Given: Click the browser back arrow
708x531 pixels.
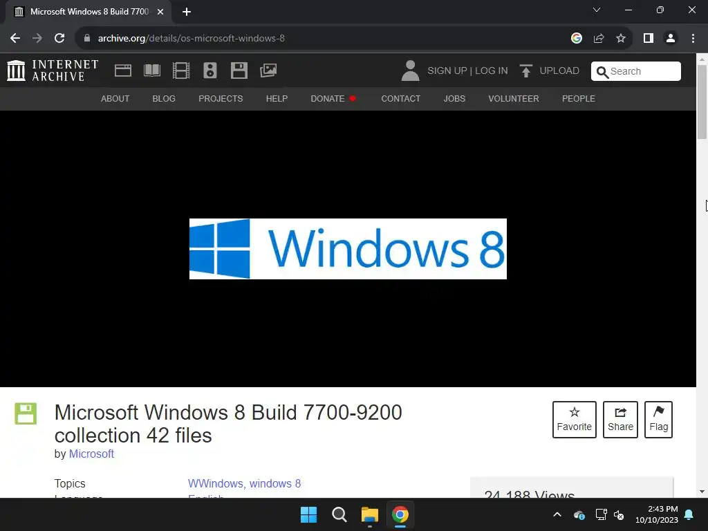Looking at the screenshot, I should (x=15, y=39).
